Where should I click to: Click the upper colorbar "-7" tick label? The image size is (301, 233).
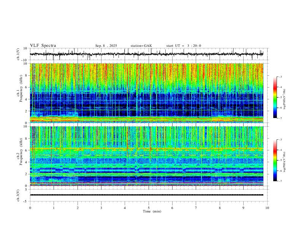click(x=280, y=118)
